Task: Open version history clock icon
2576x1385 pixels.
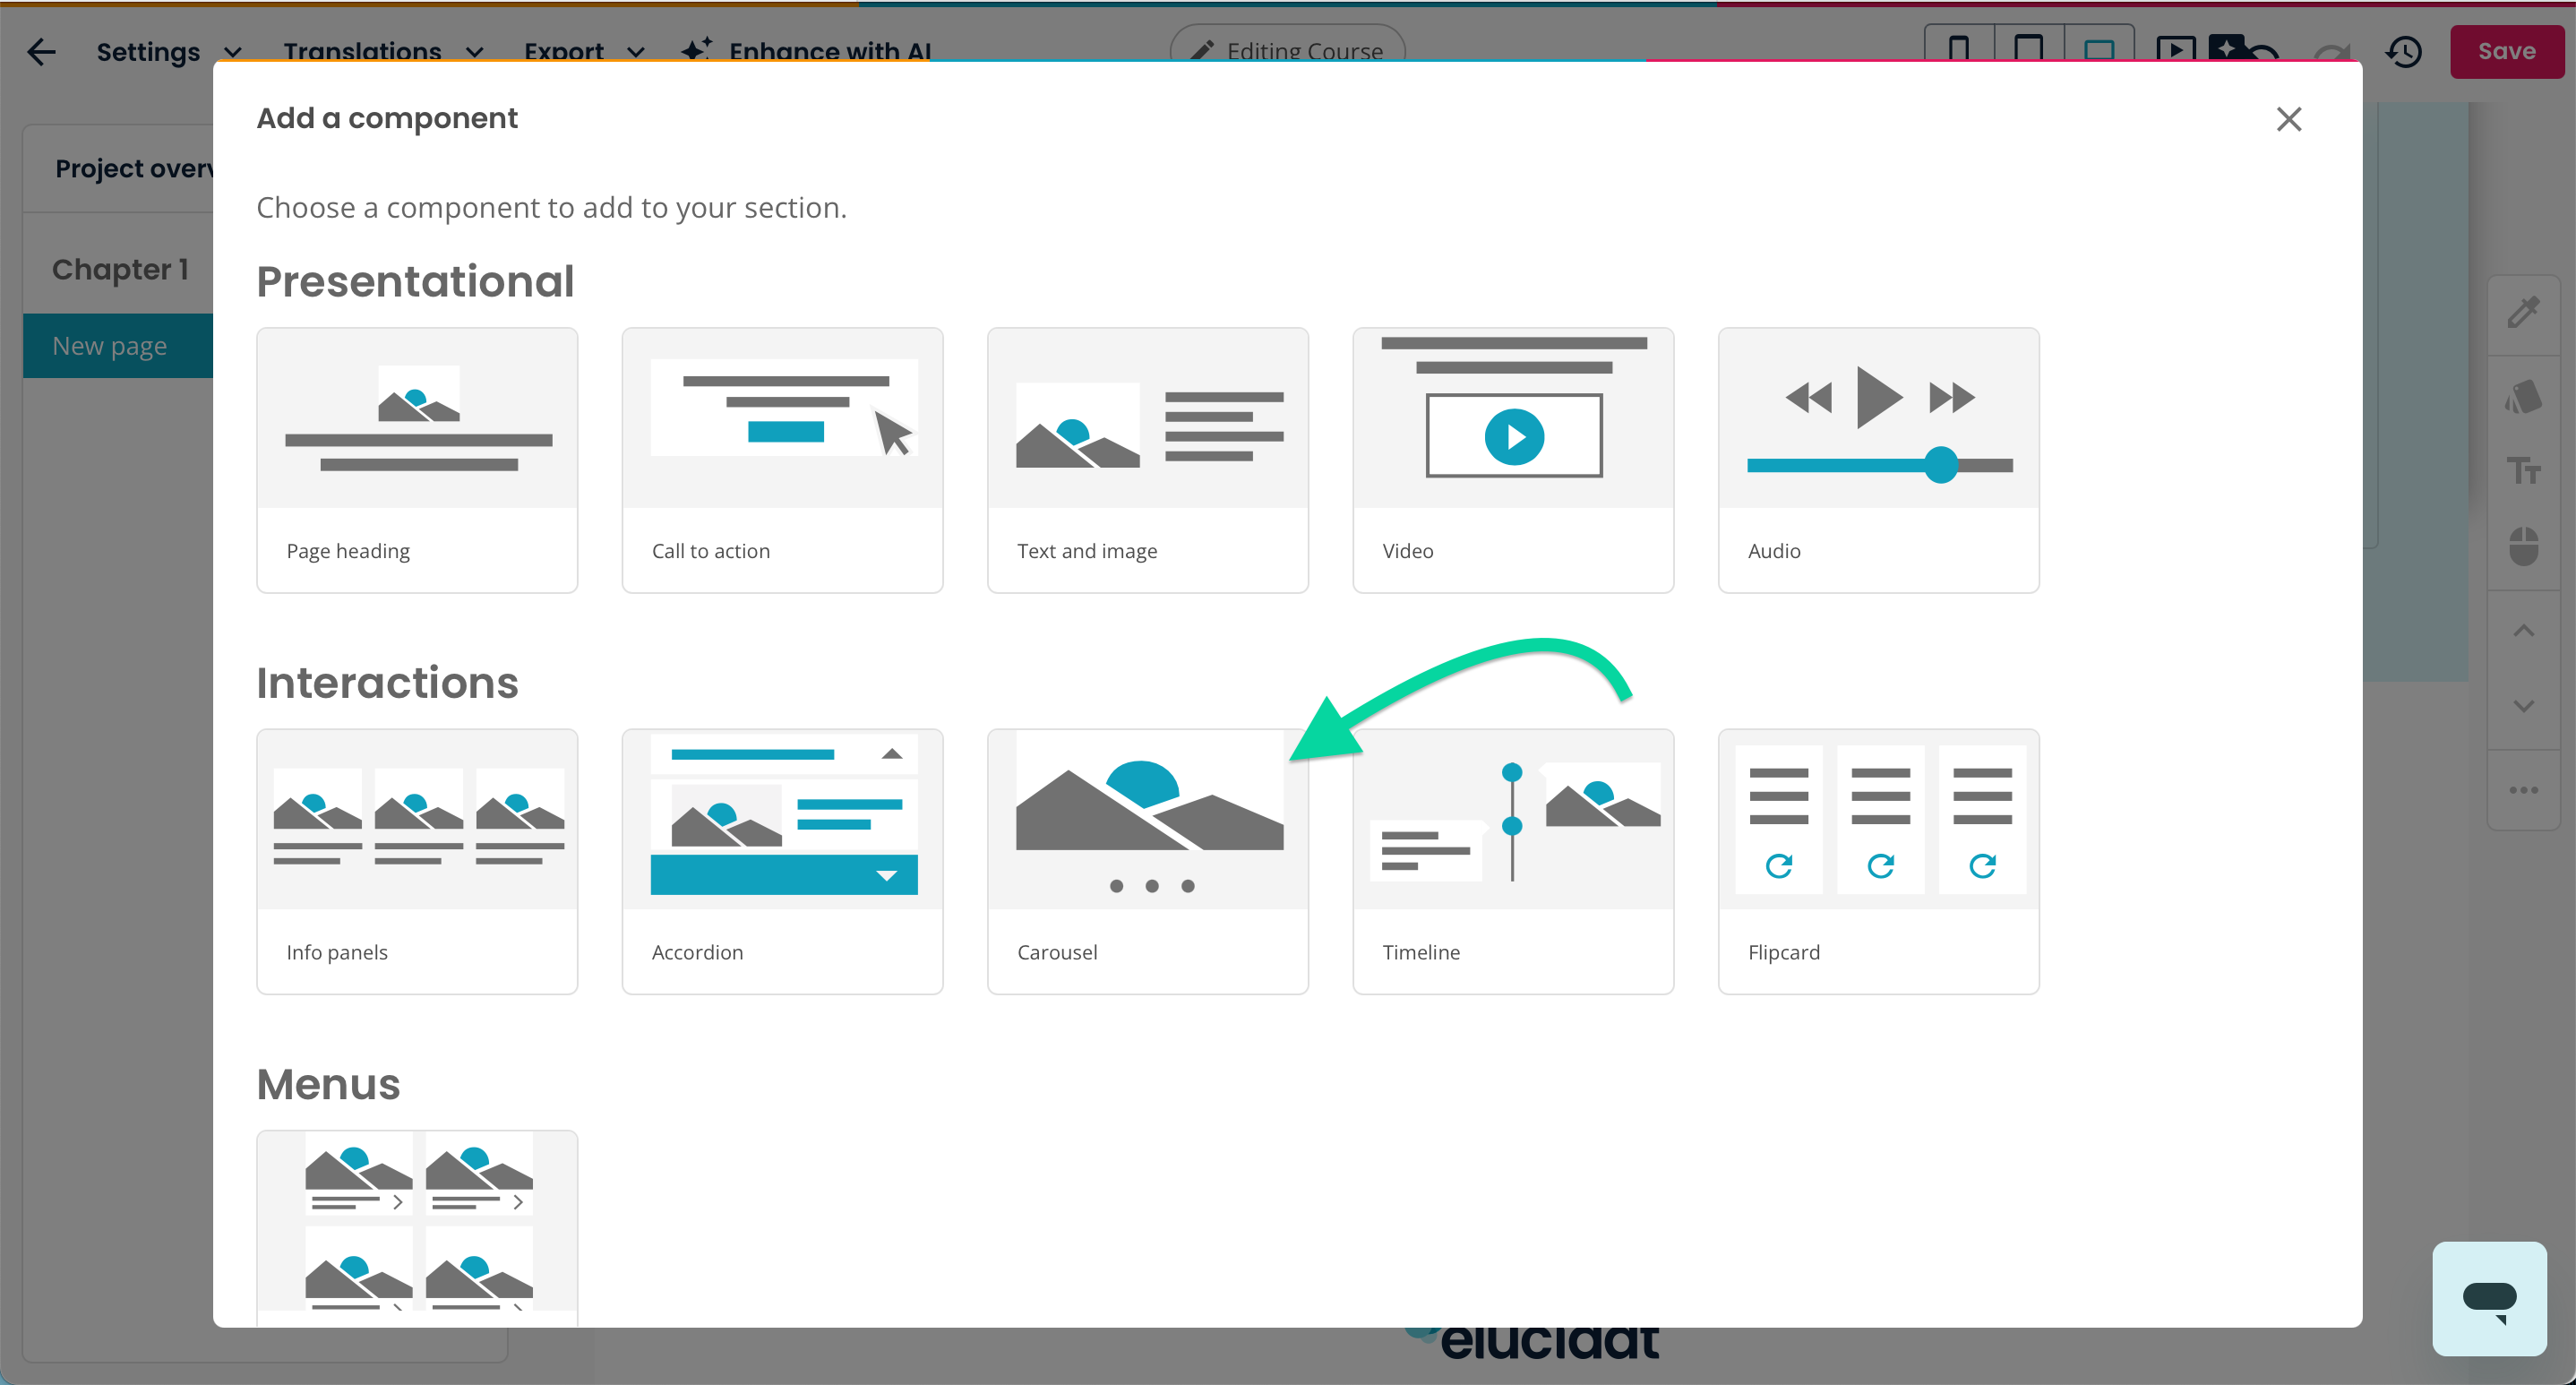Action: click(2403, 51)
